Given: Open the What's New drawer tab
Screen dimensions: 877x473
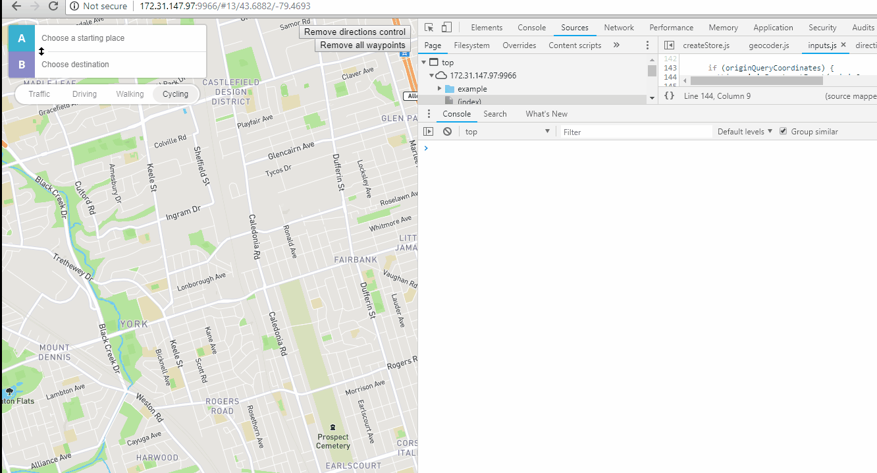Looking at the screenshot, I should (x=546, y=114).
